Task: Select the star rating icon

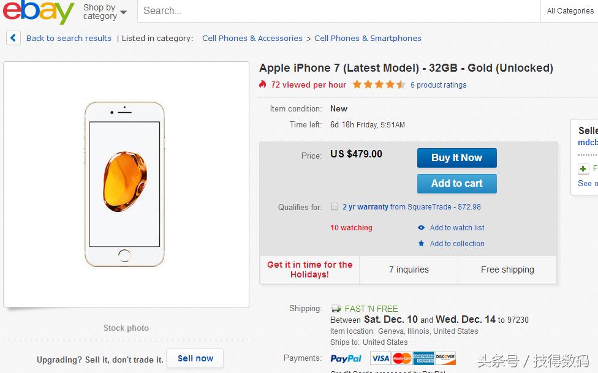Action: 379,85
